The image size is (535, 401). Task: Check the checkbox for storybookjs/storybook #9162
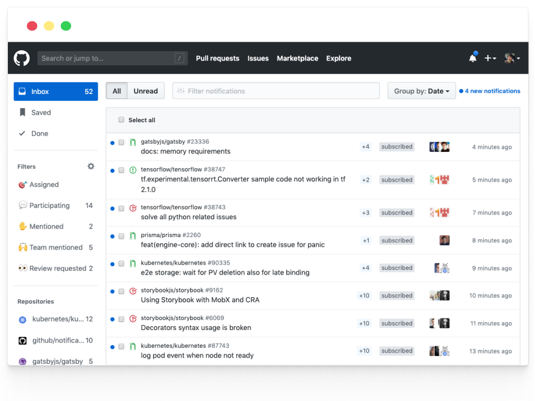coord(121,291)
